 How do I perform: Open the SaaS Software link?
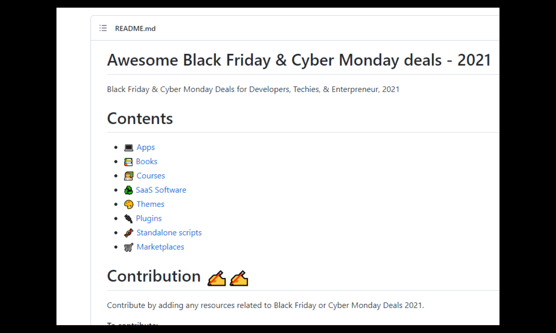point(161,190)
